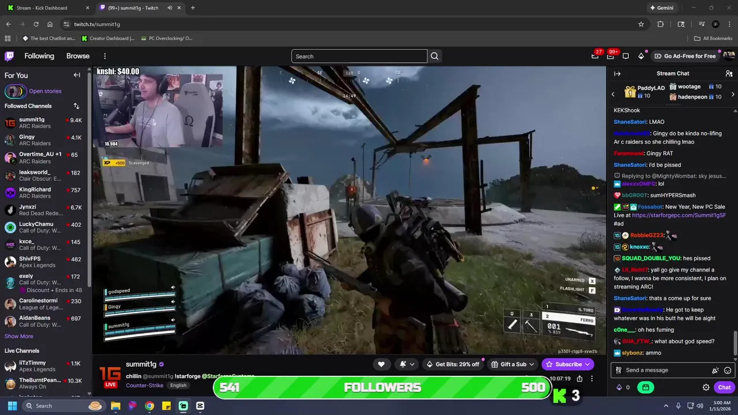Open Gingy channel in sidebar
The height and width of the screenshot is (415, 738).
click(x=43, y=140)
